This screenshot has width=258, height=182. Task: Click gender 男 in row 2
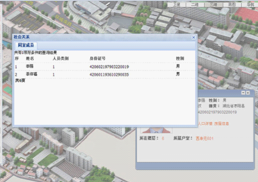coord(178,74)
